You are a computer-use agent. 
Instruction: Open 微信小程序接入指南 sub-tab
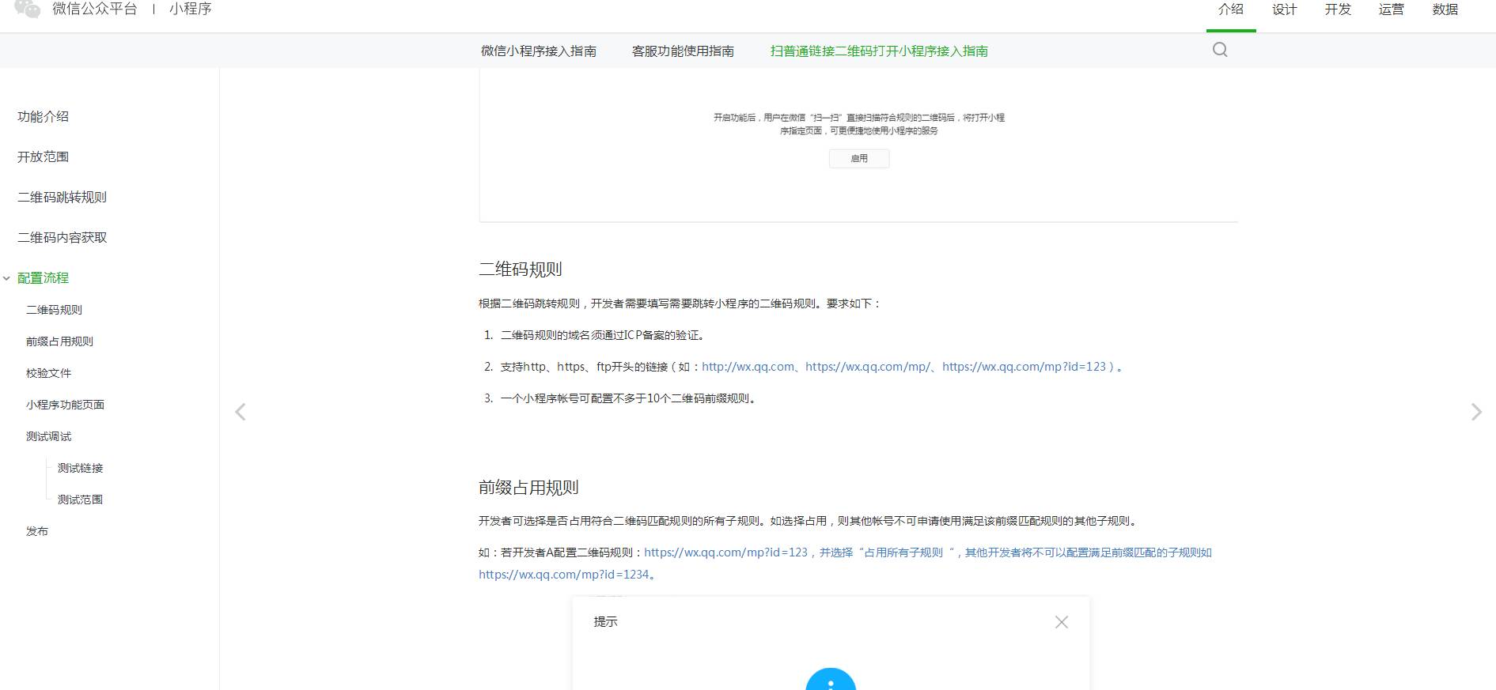click(539, 51)
